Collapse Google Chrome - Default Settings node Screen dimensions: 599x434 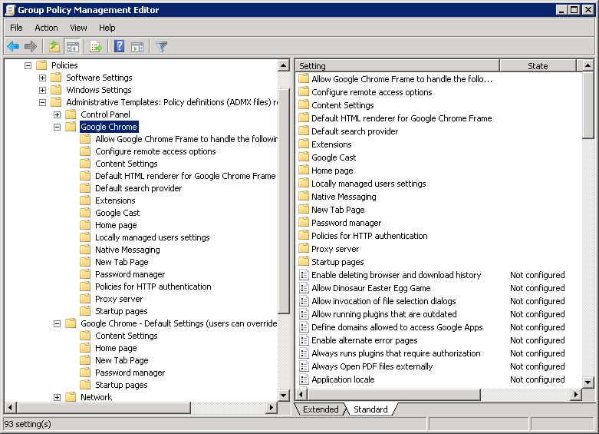(x=57, y=323)
